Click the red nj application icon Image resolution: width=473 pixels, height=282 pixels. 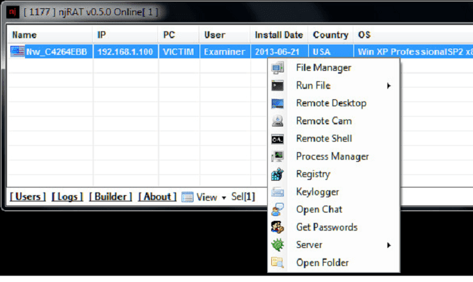[x=13, y=12]
